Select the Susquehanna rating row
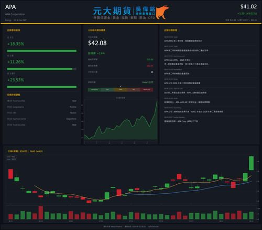Screen dimensions: 262x230 tap(42, 107)
